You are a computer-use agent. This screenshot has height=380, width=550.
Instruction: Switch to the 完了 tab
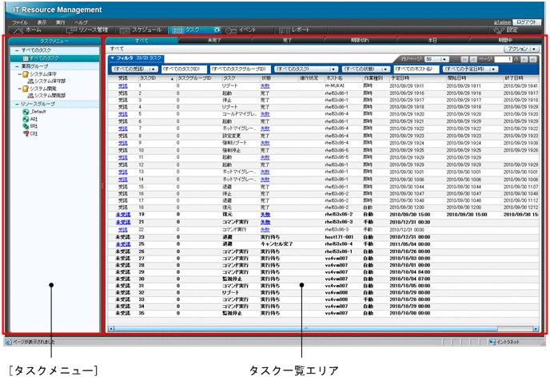[x=287, y=40]
